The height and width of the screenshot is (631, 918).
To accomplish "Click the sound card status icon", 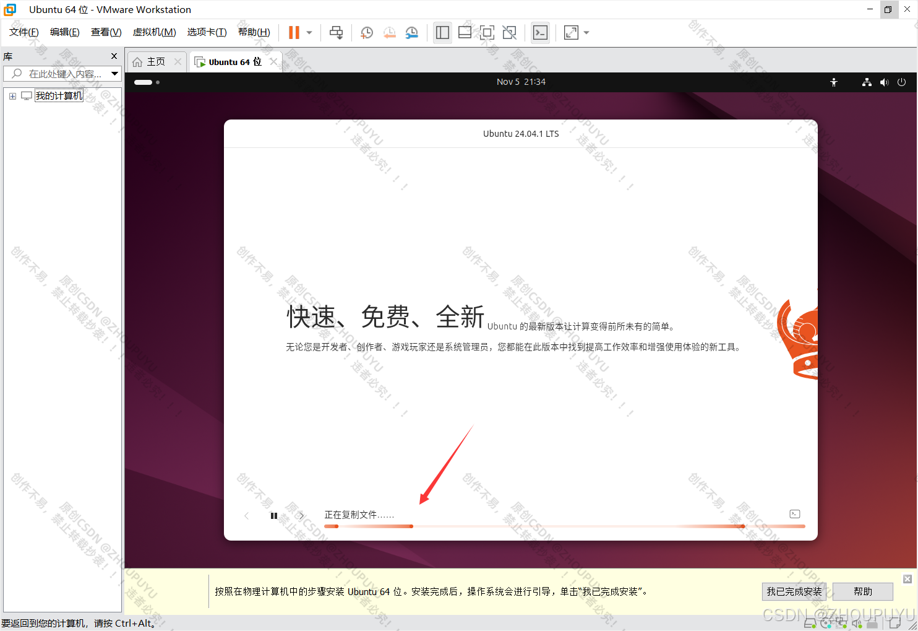I will pyautogui.click(x=857, y=624).
